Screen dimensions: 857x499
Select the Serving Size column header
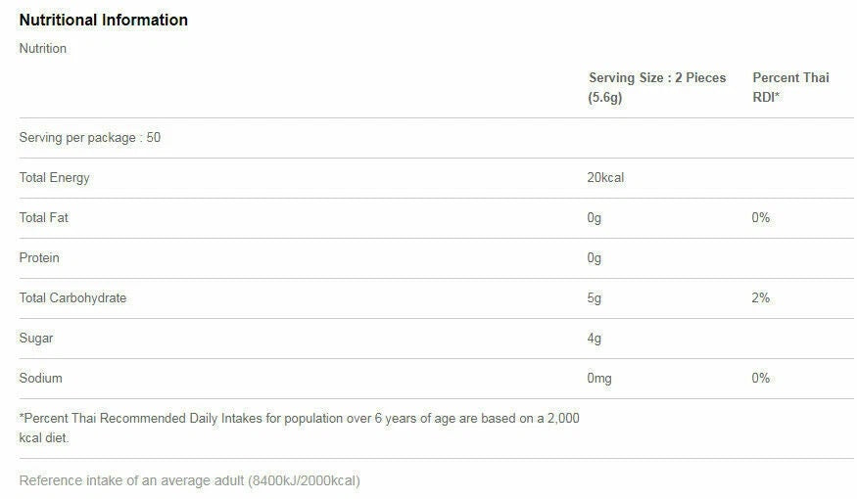pyautogui.click(x=657, y=87)
